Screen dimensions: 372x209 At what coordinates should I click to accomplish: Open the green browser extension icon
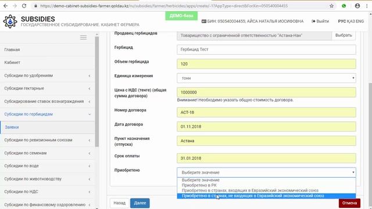click(x=344, y=6)
